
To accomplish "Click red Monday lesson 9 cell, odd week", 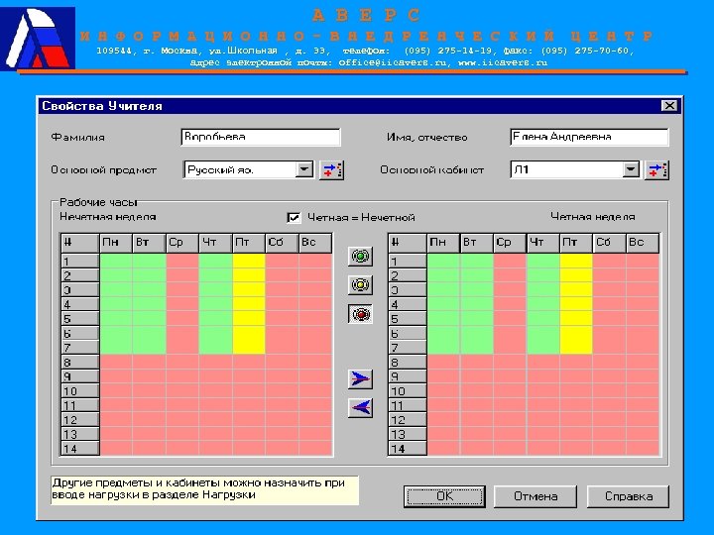I will 116,376.
